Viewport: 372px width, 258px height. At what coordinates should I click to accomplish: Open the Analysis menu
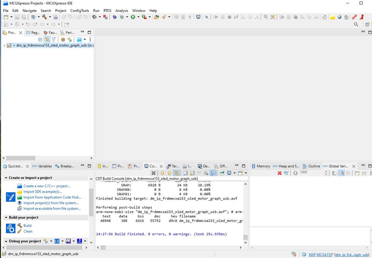(x=122, y=11)
